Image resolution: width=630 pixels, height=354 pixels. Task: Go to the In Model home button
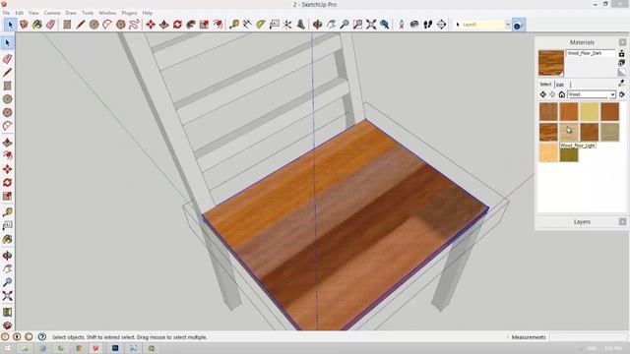point(562,94)
